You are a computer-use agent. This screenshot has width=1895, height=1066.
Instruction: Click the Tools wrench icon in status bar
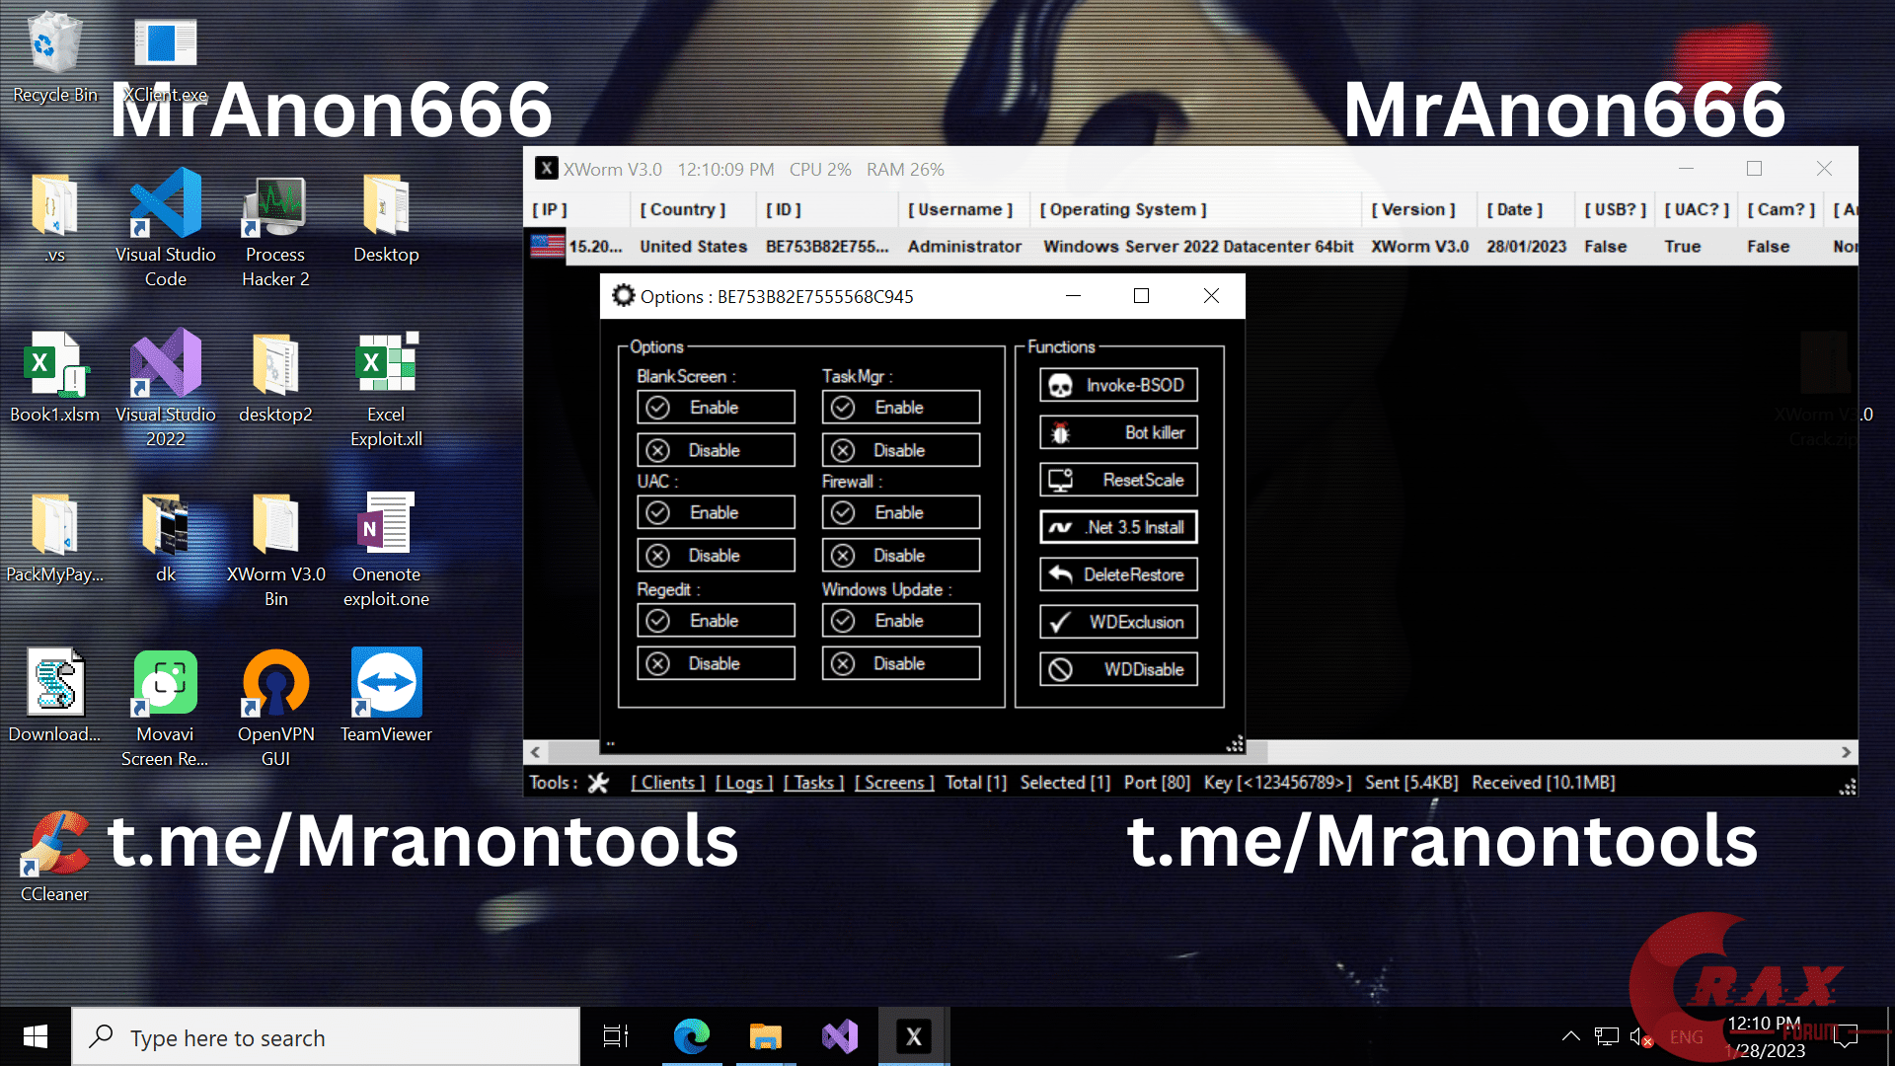(598, 783)
